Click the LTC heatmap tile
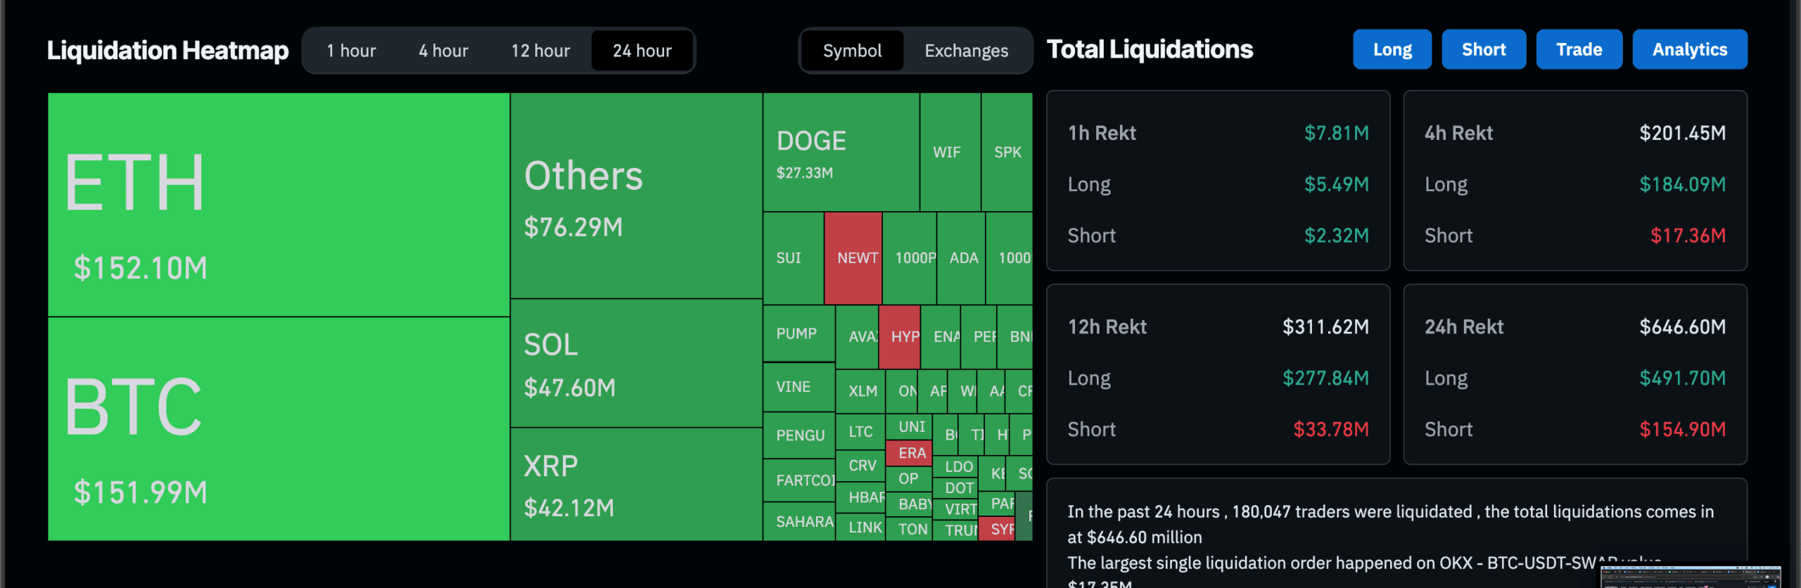 [x=860, y=432]
